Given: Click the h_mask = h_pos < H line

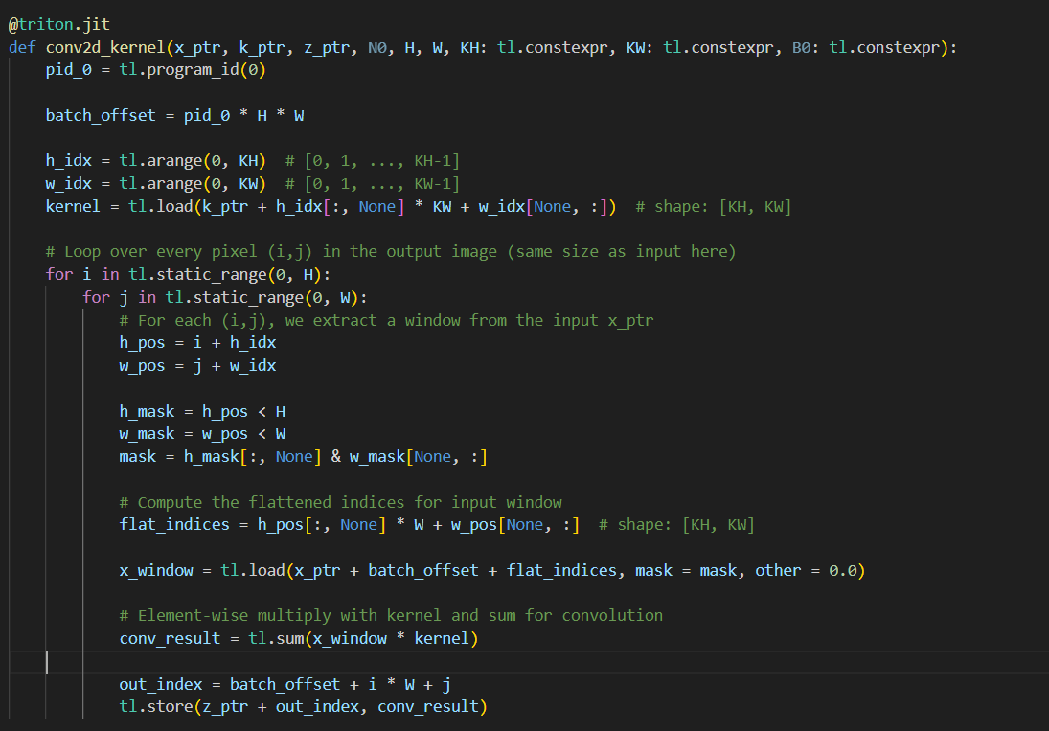Looking at the screenshot, I should coord(202,412).
